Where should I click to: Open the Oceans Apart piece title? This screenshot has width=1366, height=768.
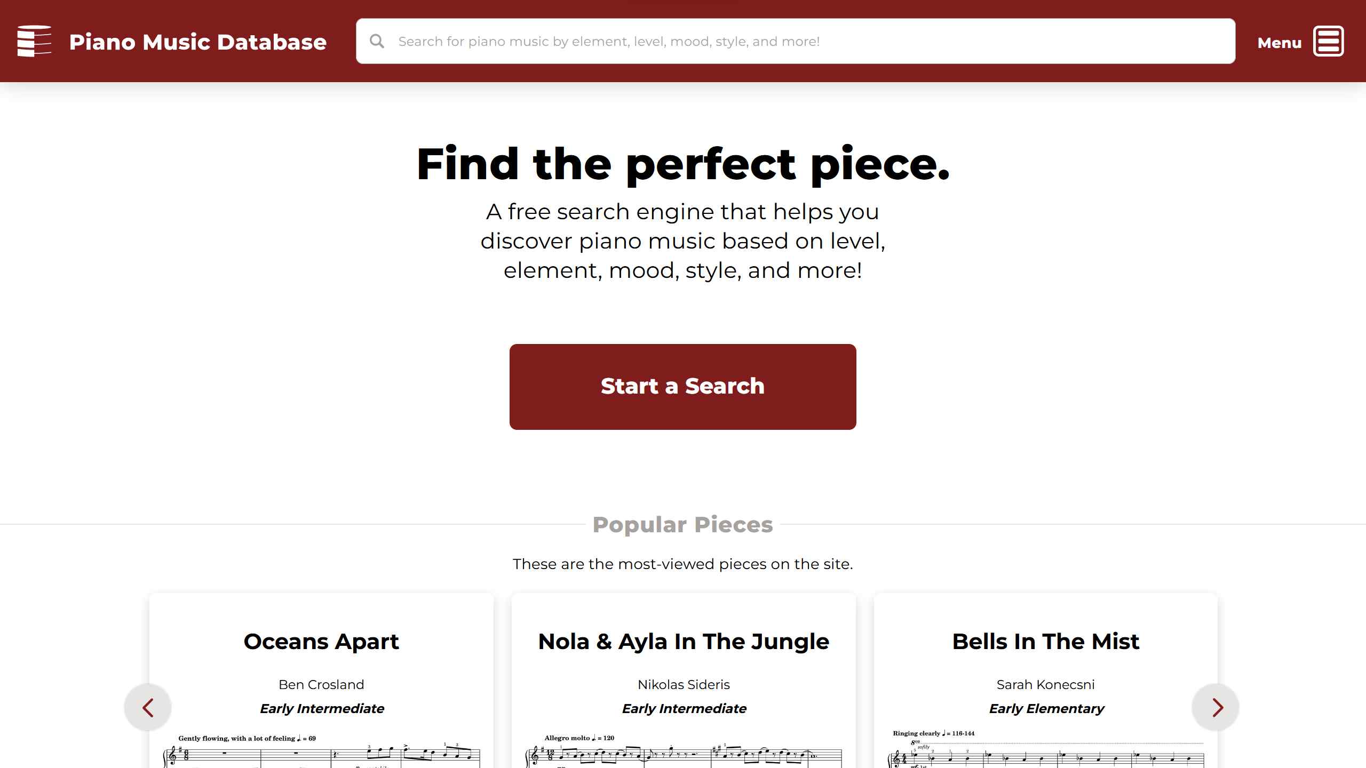pos(321,642)
